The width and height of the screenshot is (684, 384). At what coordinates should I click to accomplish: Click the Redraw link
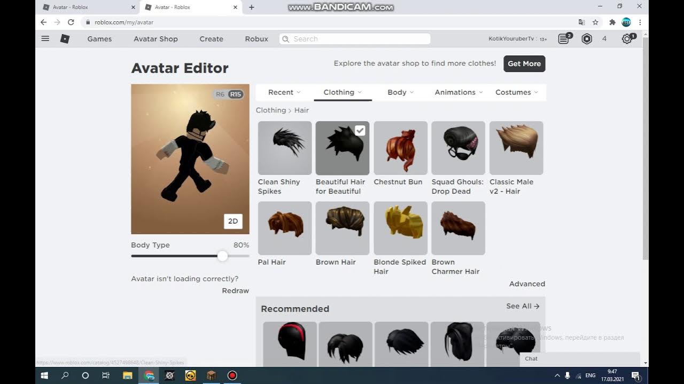236,291
